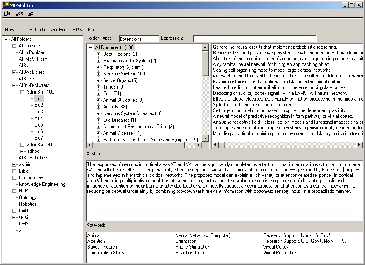Expand the Bible folder
Screen dimensions: 365x265
(x=14, y=171)
